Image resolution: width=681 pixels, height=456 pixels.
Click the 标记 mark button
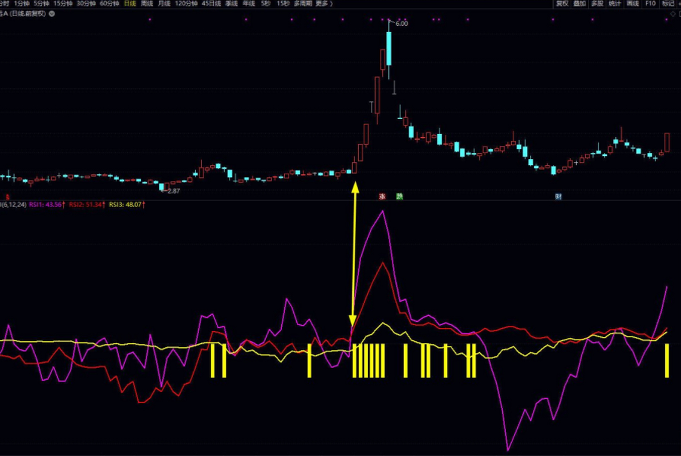[x=668, y=4]
